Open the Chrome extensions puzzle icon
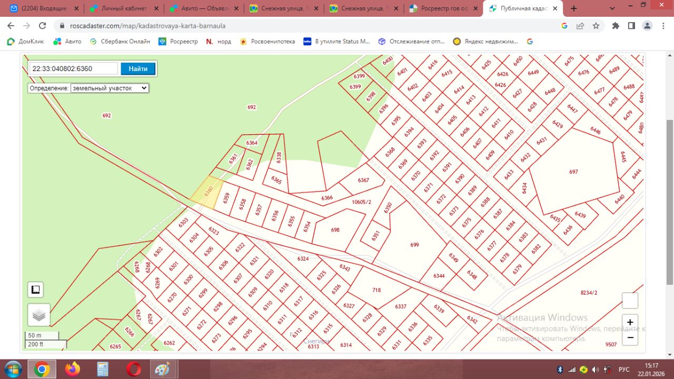 pos(616,26)
